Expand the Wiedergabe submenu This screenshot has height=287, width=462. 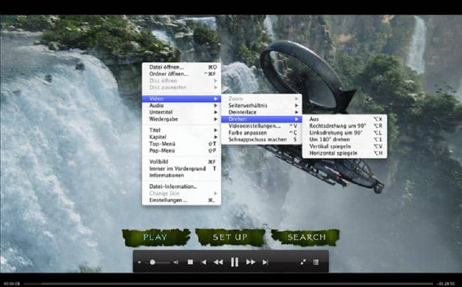coord(181,119)
